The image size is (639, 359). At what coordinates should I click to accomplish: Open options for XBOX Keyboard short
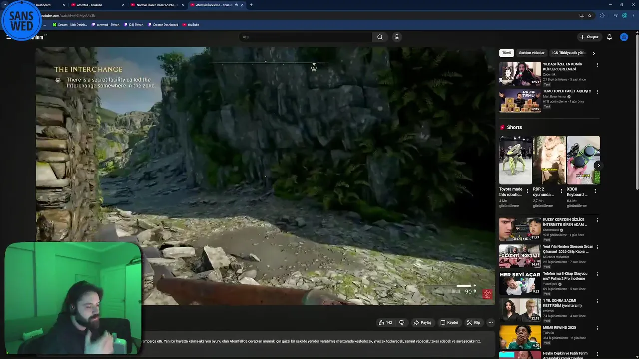point(595,191)
